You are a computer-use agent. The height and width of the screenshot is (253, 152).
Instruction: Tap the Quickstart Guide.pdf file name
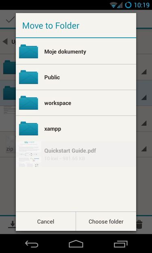70,151
